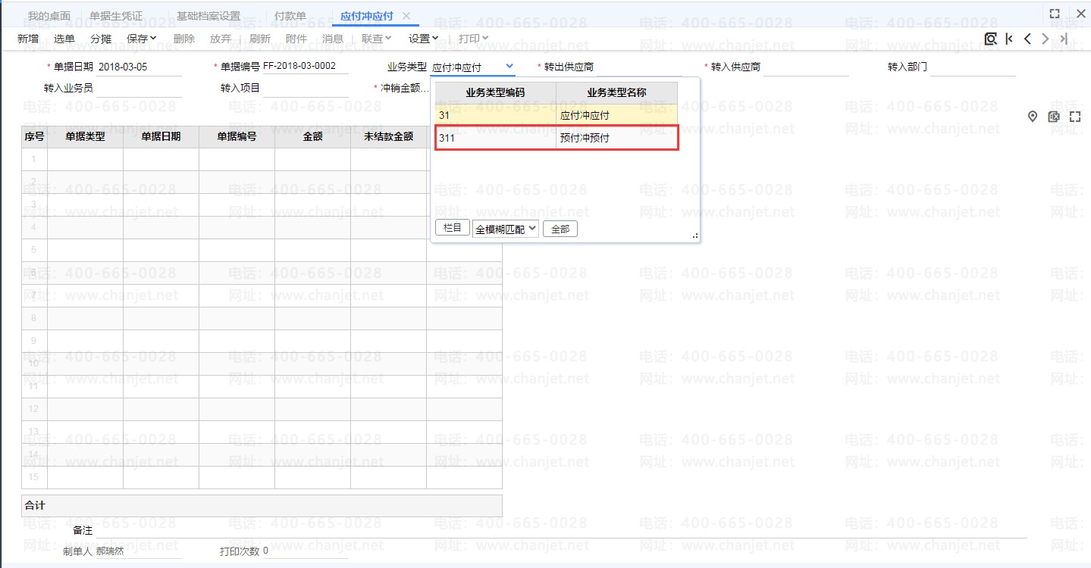
Task: Click the 序号 grid column header
Action: [34, 137]
